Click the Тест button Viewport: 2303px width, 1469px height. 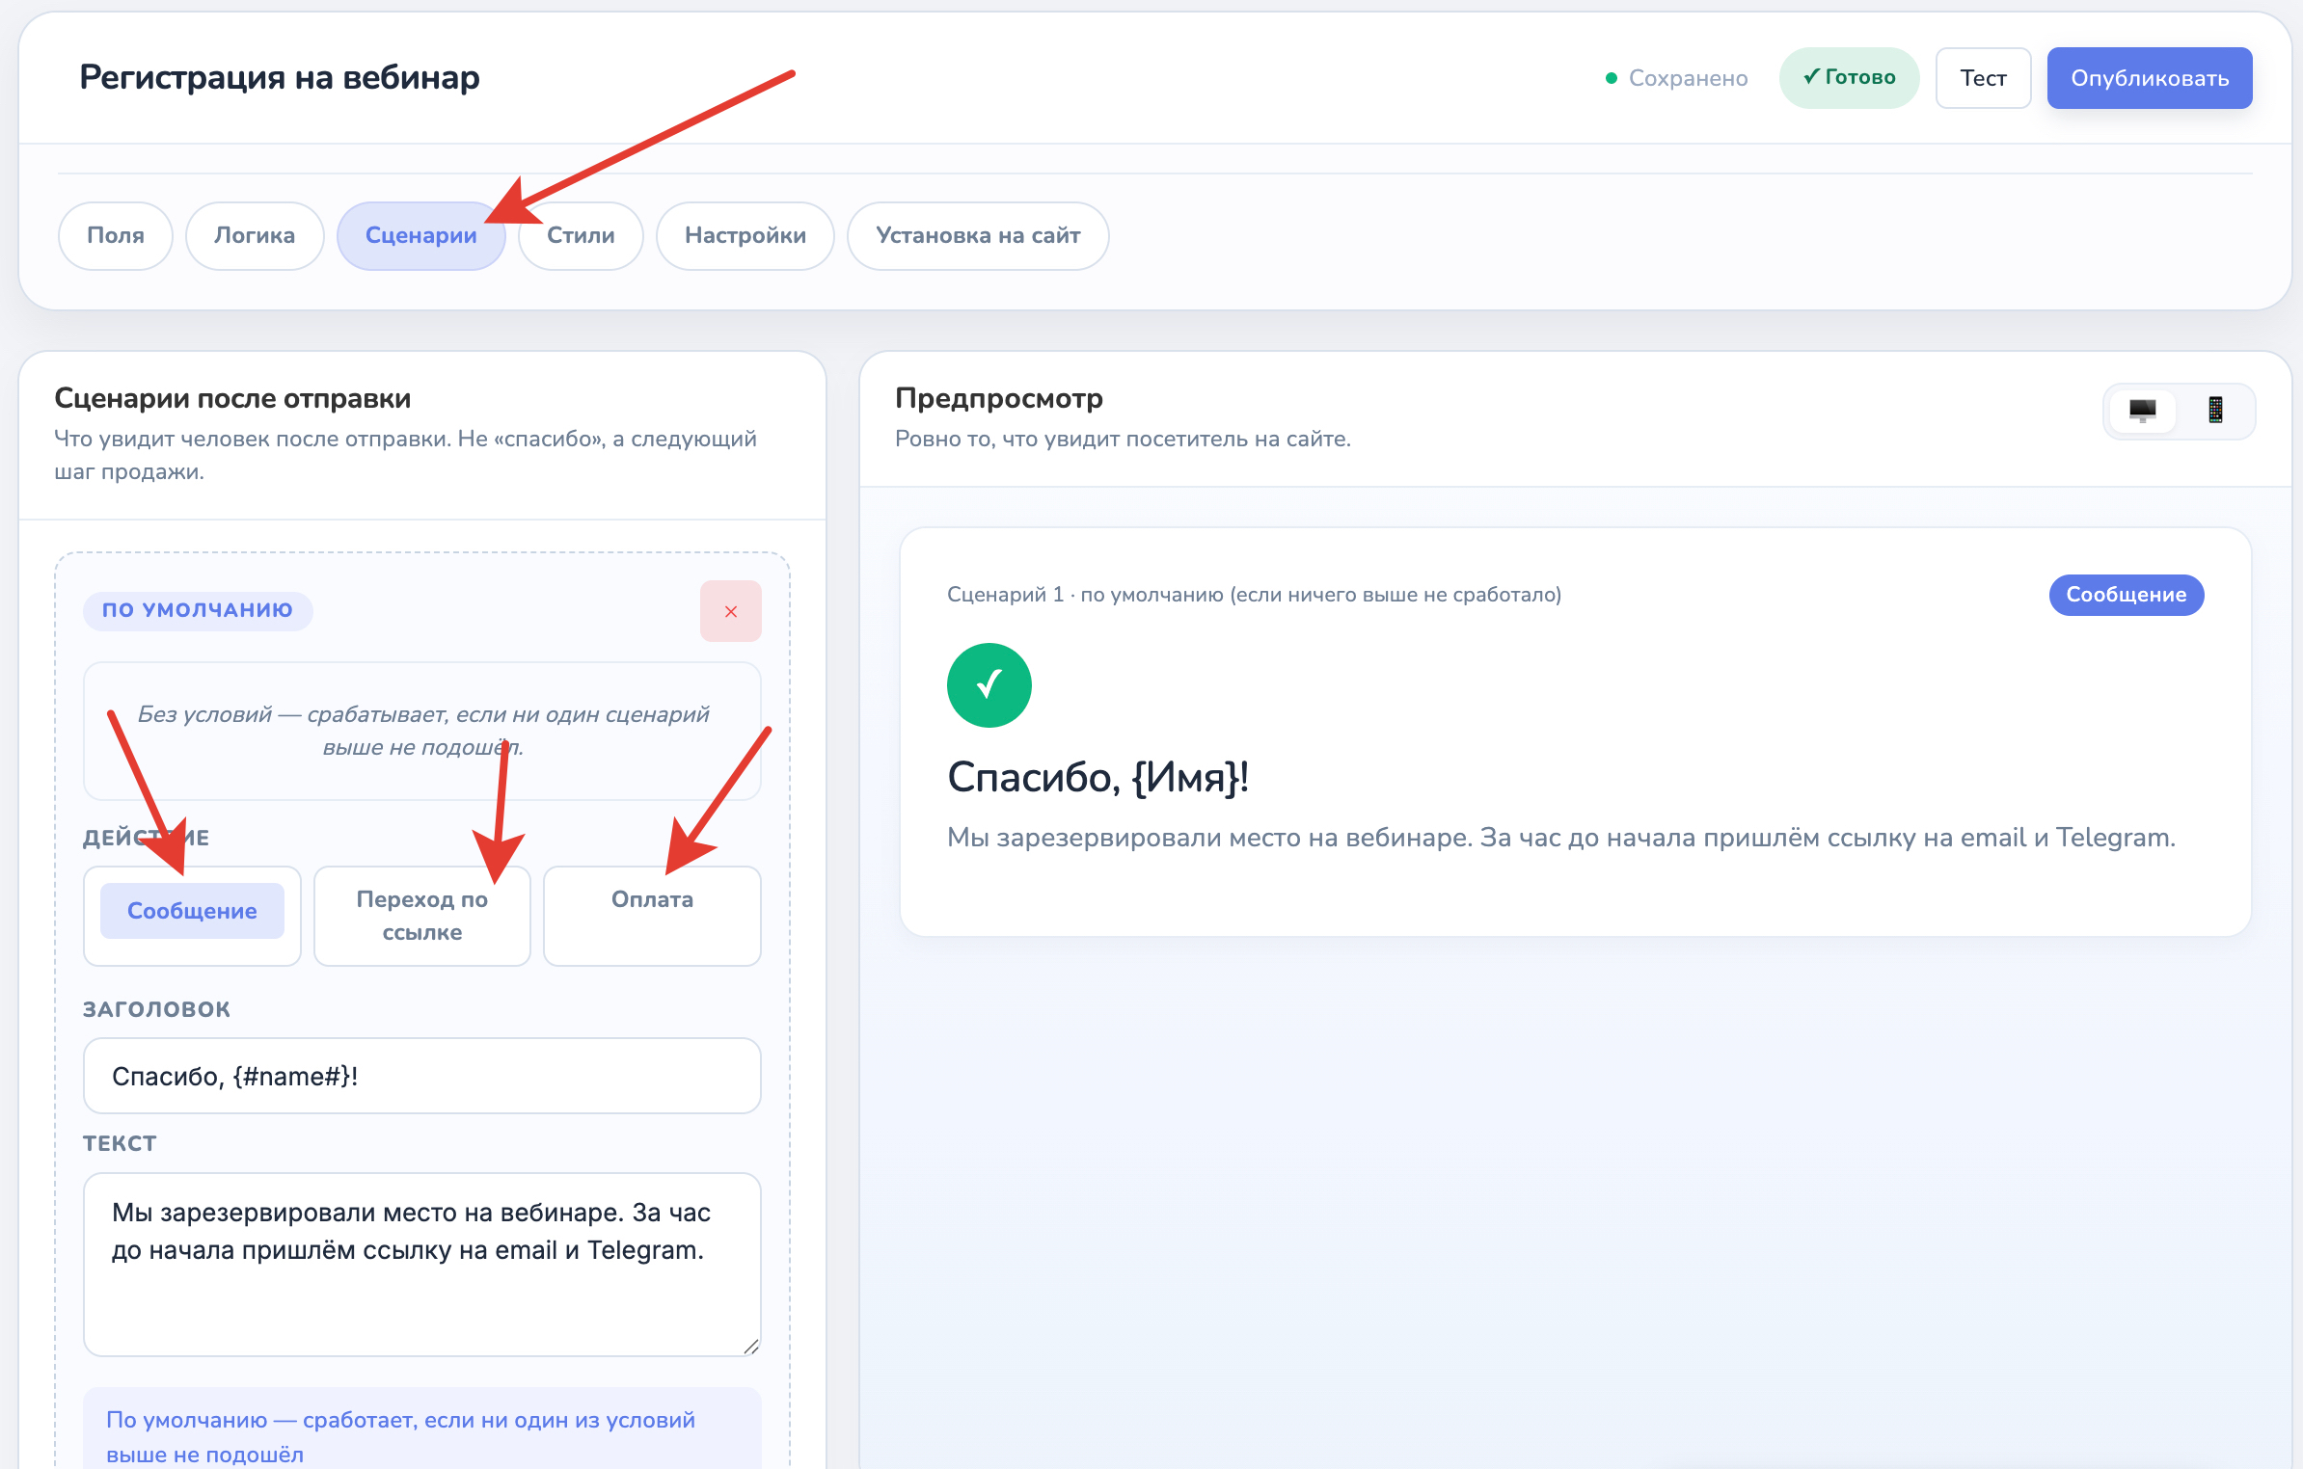pyautogui.click(x=1984, y=78)
